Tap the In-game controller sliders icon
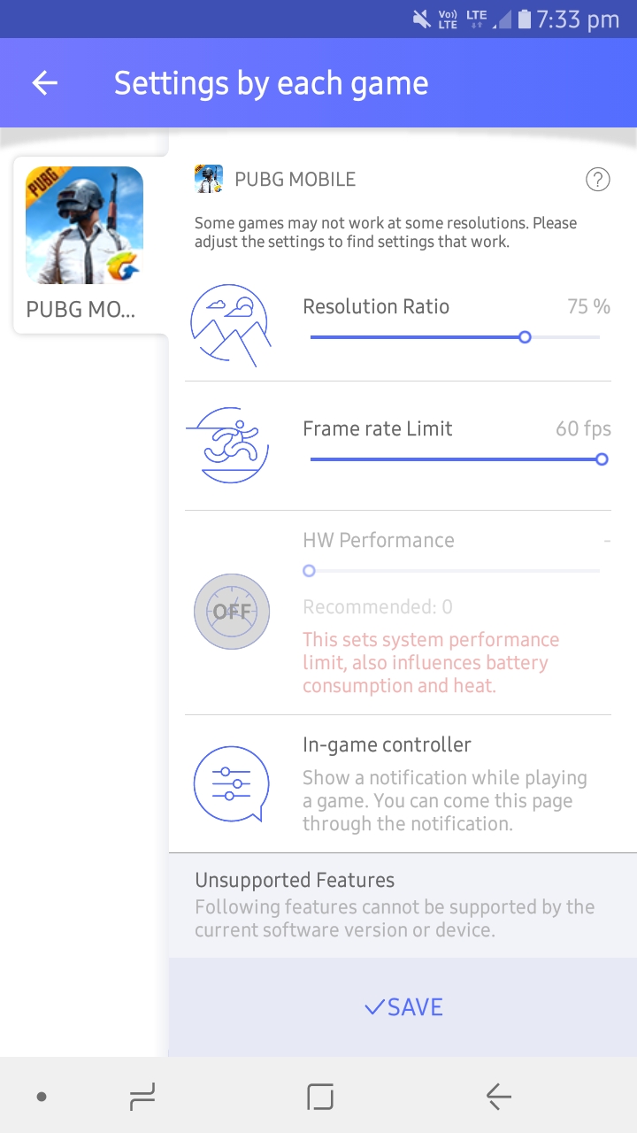Image resolution: width=637 pixels, height=1133 pixels. 230,784
